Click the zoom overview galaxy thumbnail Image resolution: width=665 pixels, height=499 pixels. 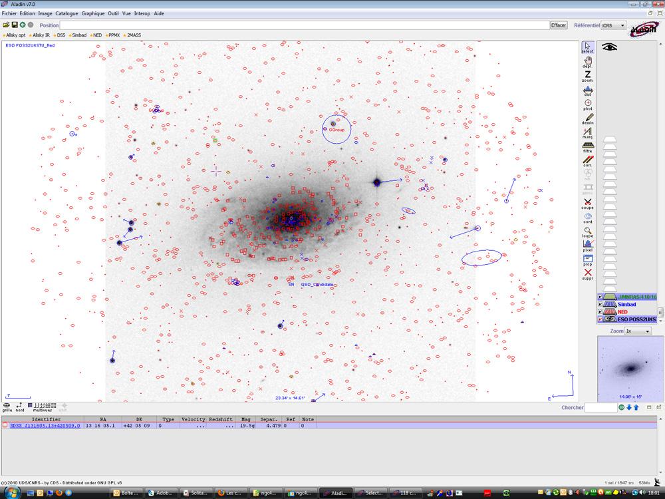coord(630,369)
